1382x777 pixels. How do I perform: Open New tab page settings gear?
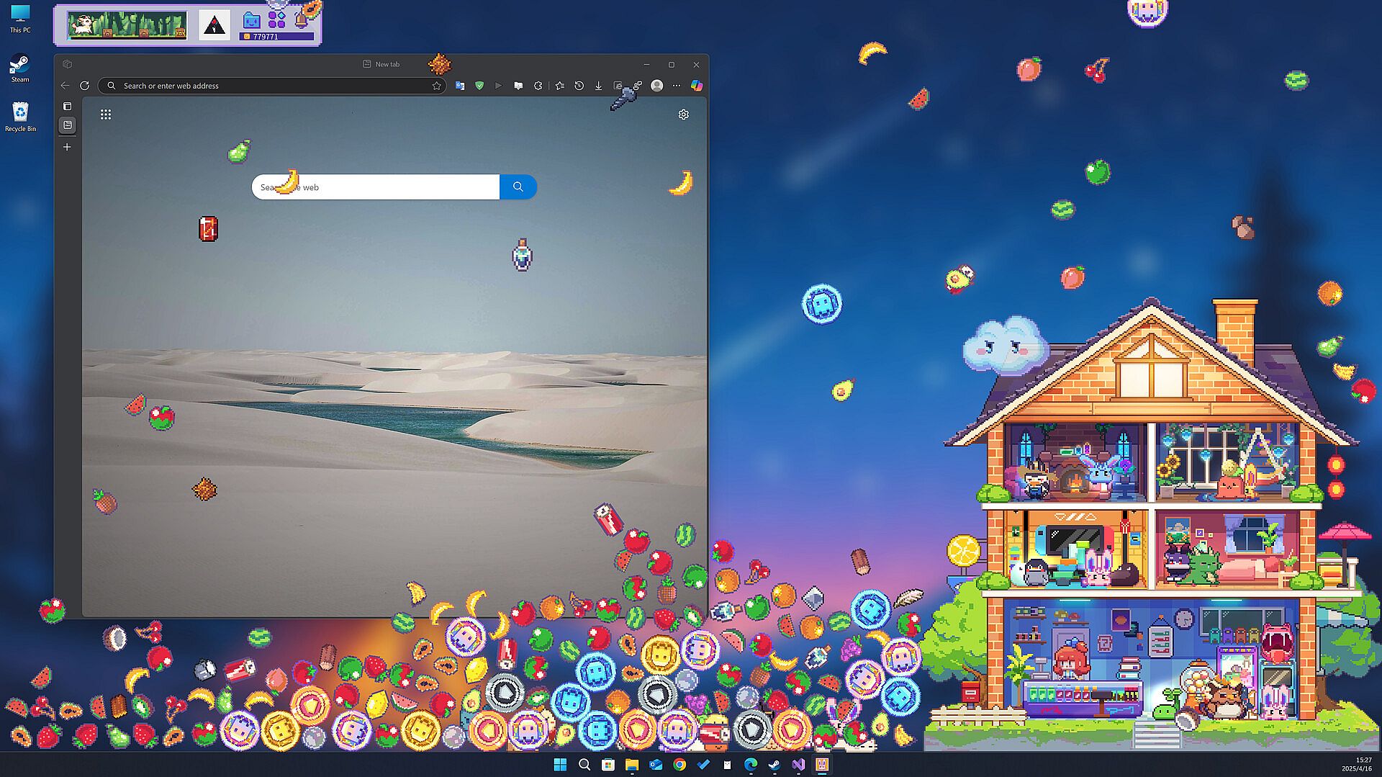[x=684, y=114]
